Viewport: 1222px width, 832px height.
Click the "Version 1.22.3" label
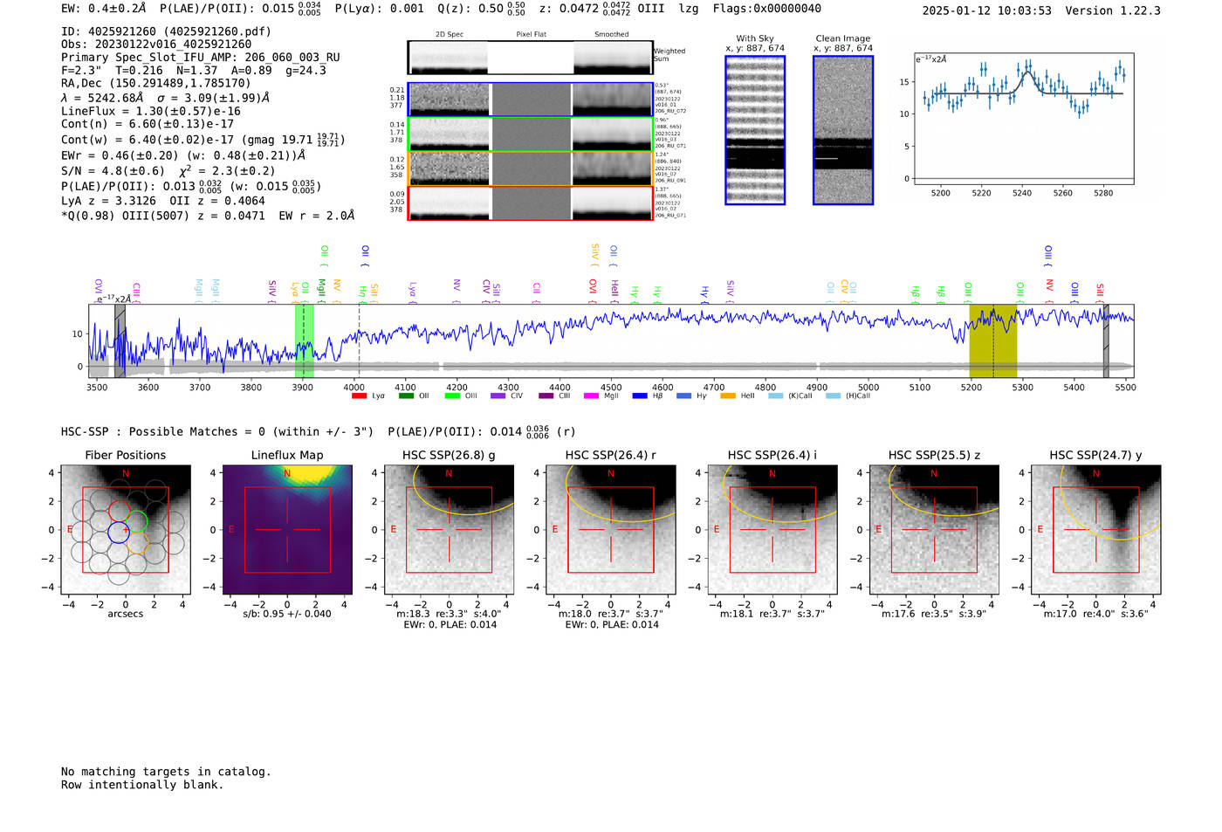click(1113, 10)
